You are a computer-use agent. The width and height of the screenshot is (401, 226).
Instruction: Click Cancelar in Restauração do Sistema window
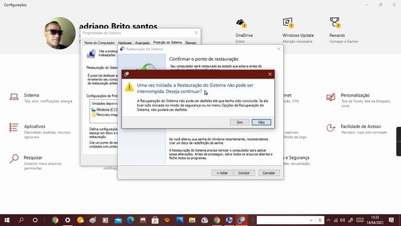pos(269,173)
